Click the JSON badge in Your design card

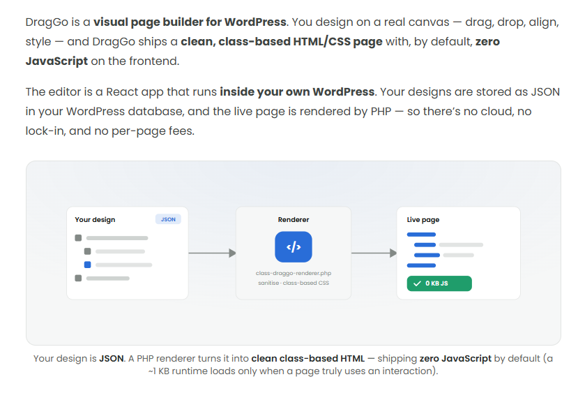click(168, 219)
